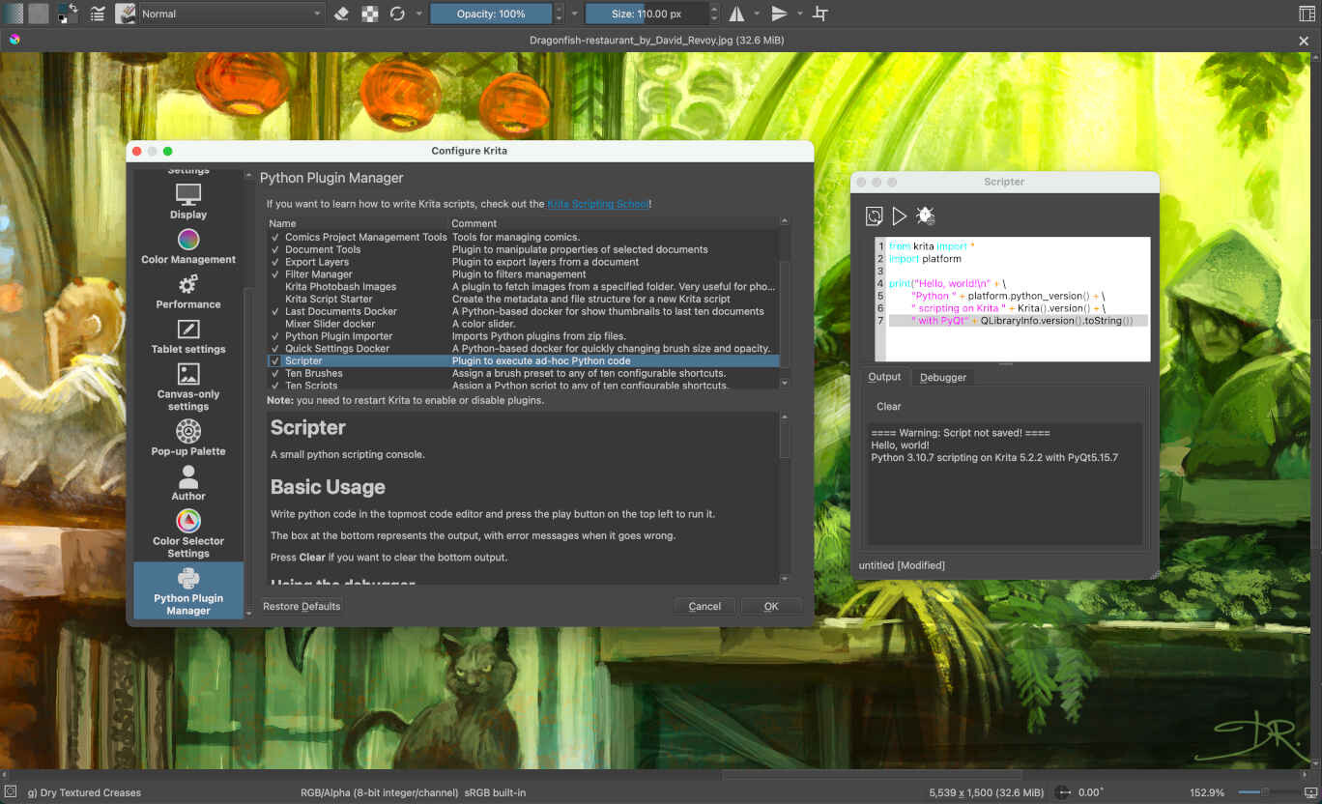This screenshot has height=804, width=1322.
Task: Switch to the Debugger tab
Action: (941, 377)
